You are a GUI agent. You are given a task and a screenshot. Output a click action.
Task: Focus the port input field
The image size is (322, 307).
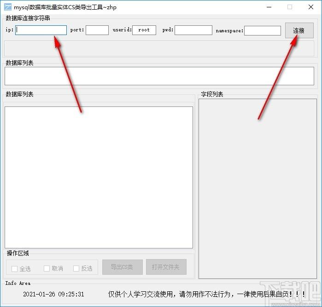[97, 30]
